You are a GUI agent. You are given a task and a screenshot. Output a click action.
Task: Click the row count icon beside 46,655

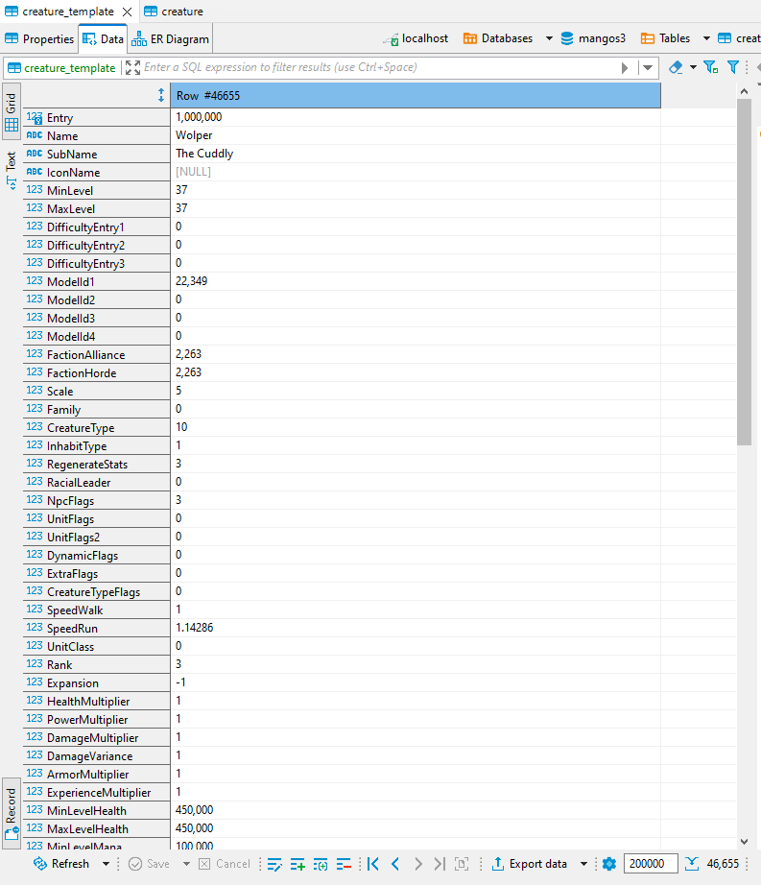pyautogui.click(x=692, y=864)
